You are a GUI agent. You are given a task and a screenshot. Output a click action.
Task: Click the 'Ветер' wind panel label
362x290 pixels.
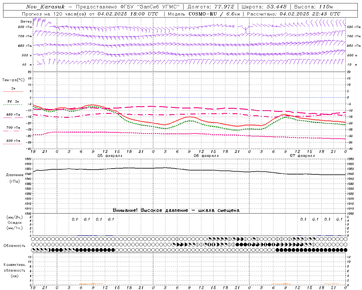tap(26, 22)
